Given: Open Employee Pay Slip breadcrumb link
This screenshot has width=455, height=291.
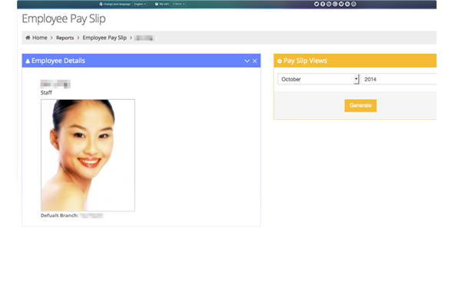Looking at the screenshot, I should [105, 38].
